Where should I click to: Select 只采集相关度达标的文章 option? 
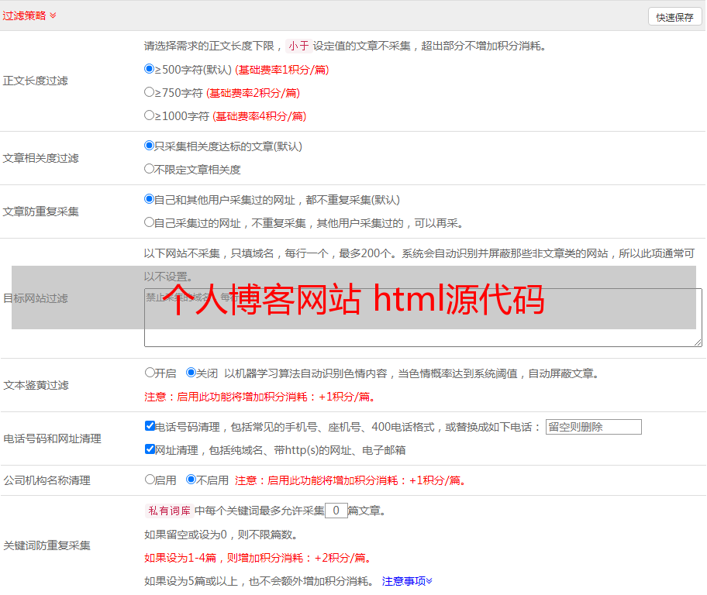pyautogui.click(x=150, y=146)
